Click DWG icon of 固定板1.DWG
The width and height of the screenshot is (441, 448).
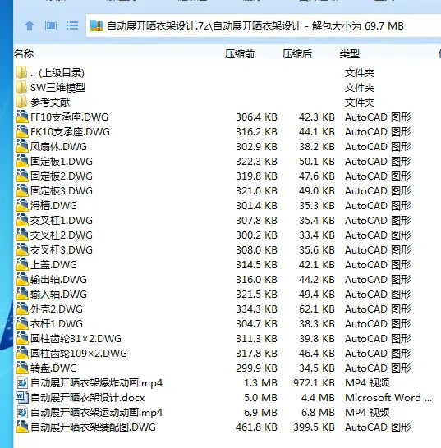tap(22, 161)
